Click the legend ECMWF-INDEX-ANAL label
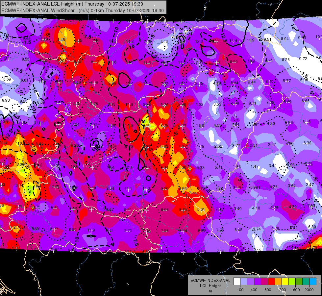 point(210,281)
